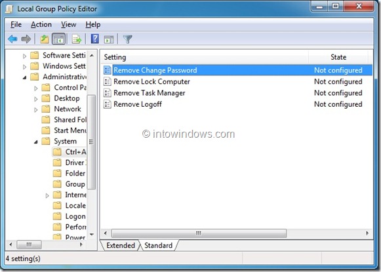Click the tree pane's horizontal scrollbar thumb
This screenshot has height=272, width=381.
[29, 244]
